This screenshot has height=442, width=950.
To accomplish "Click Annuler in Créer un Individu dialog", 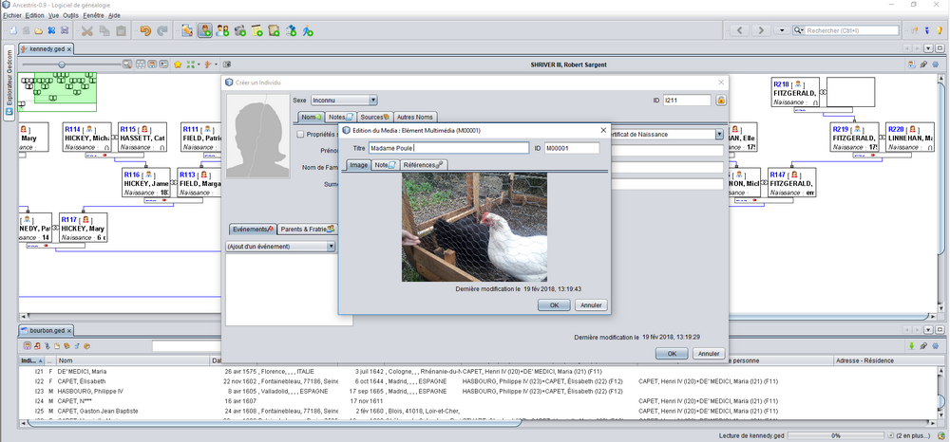I will coord(707,353).
